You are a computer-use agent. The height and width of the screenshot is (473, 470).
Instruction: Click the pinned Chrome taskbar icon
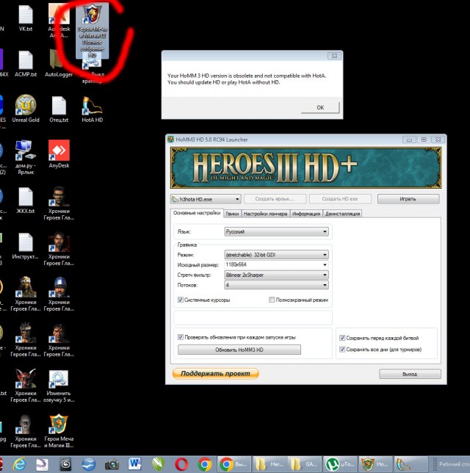tap(205, 464)
